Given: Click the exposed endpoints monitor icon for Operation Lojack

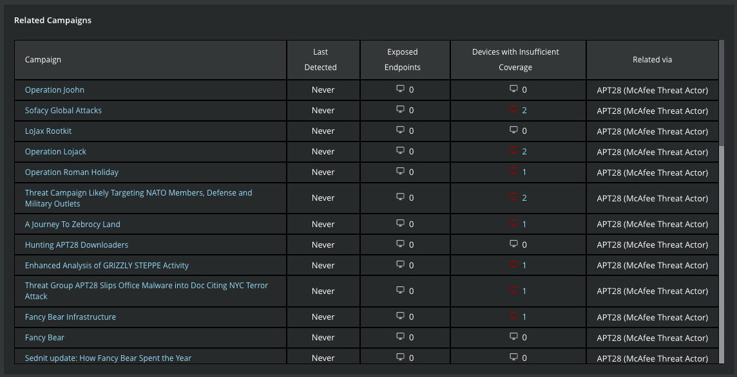Looking at the screenshot, I should pos(401,151).
